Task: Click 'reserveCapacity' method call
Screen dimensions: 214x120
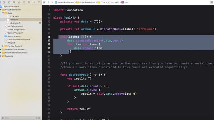Action: 89,41
